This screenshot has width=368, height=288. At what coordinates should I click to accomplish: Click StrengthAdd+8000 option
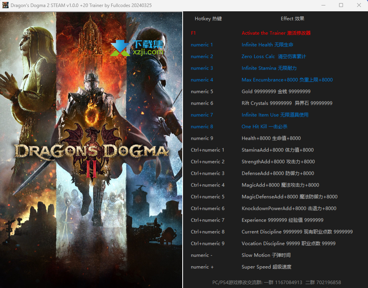(278, 162)
